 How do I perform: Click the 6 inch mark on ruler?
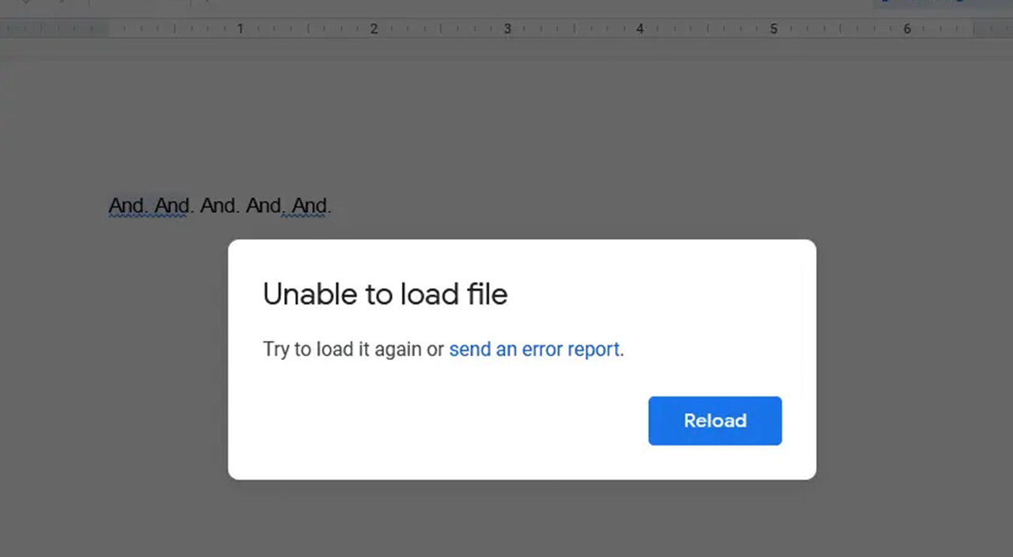click(907, 28)
